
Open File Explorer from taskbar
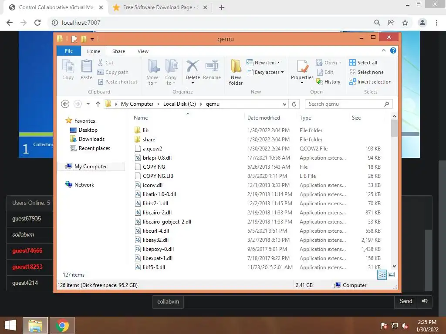pos(35,325)
